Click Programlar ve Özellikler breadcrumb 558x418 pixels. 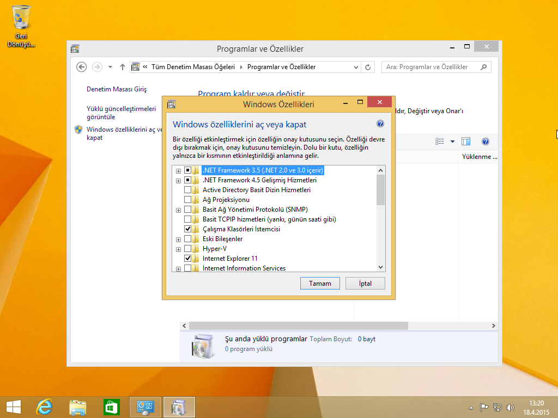[281, 67]
